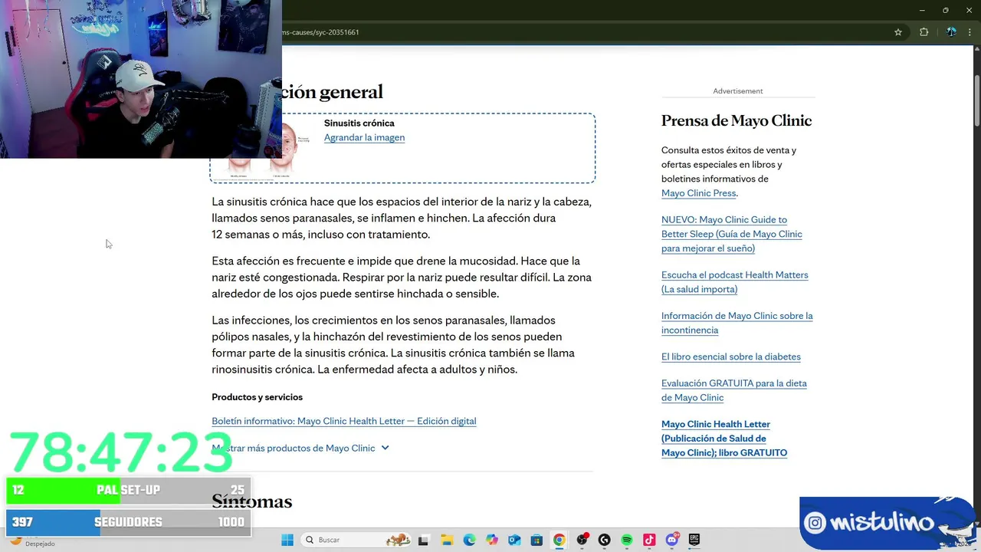This screenshot has width=981, height=552.
Task: Click the 'Sinusitis crónica' image caption
Action: pos(359,123)
